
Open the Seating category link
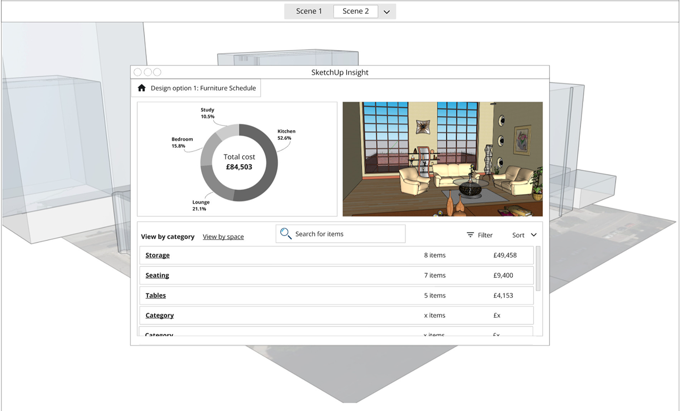(x=157, y=275)
